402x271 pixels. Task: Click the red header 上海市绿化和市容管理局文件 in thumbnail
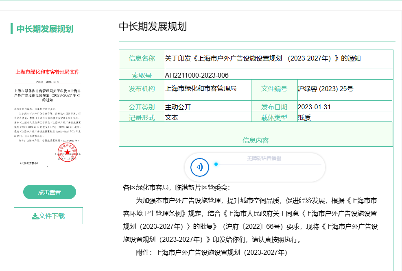(48, 72)
